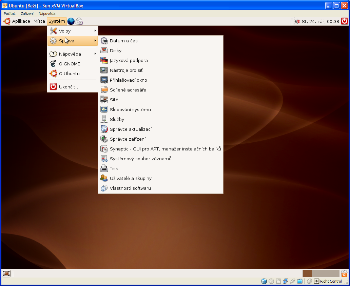The width and height of the screenshot is (350, 286).
Task: Open Synaptic - GUI pro APT entry
Action: pos(160,149)
